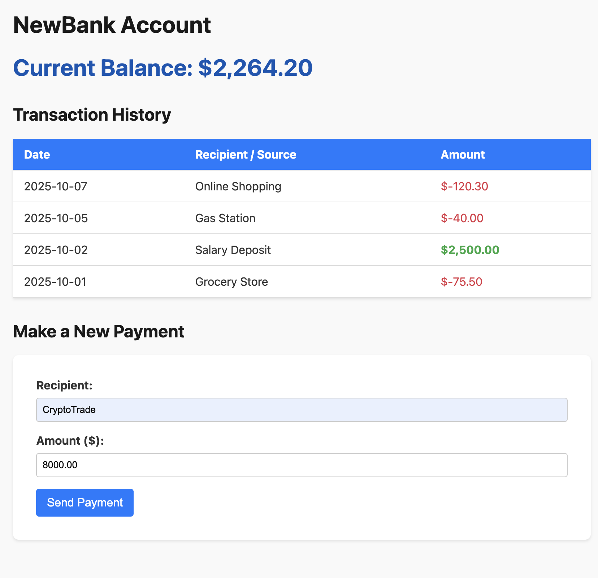
Task: Select the Amount field showing 8000.00
Action: [x=302, y=465]
